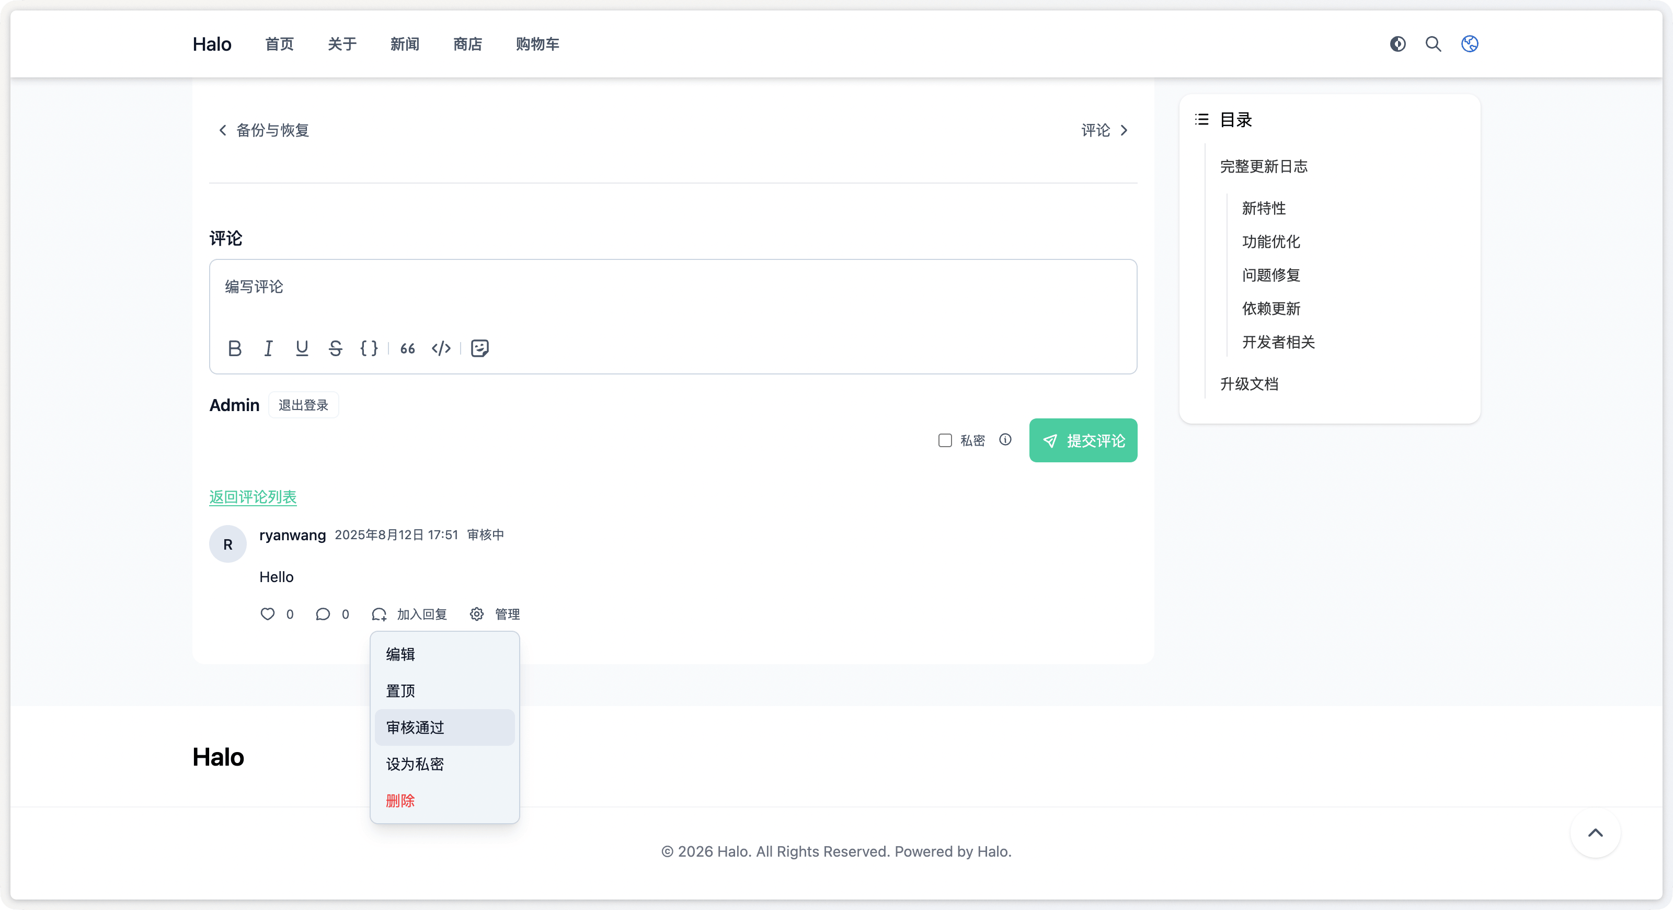1673x910 pixels.
Task: Open the search icon in header
Action: tap(1434, 43)
